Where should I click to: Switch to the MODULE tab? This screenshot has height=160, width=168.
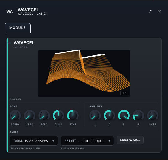(18, 28)
